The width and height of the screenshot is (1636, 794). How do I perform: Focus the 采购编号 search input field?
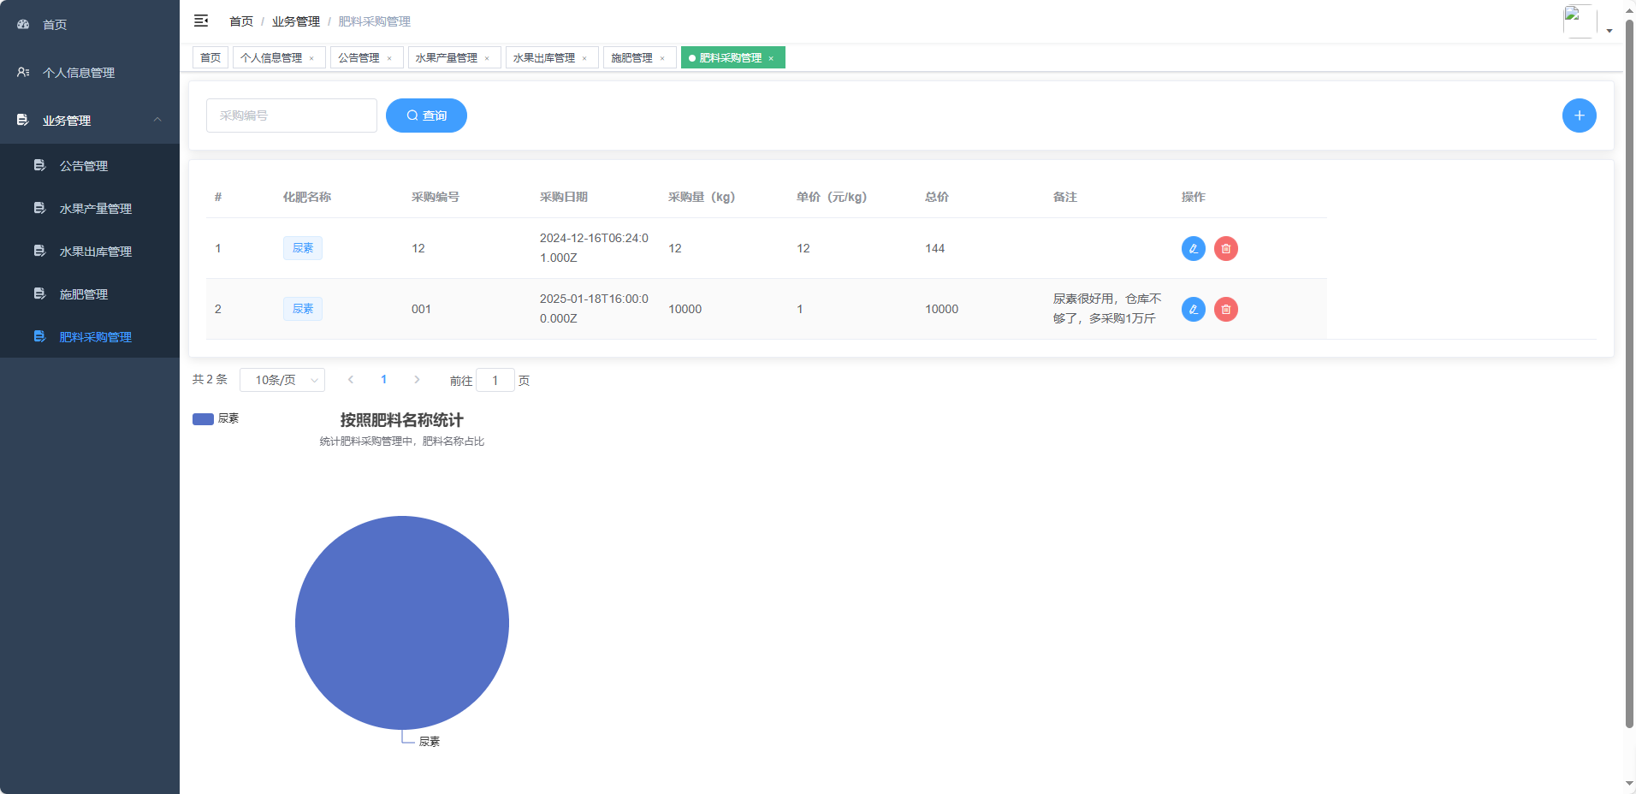point(291,116)
